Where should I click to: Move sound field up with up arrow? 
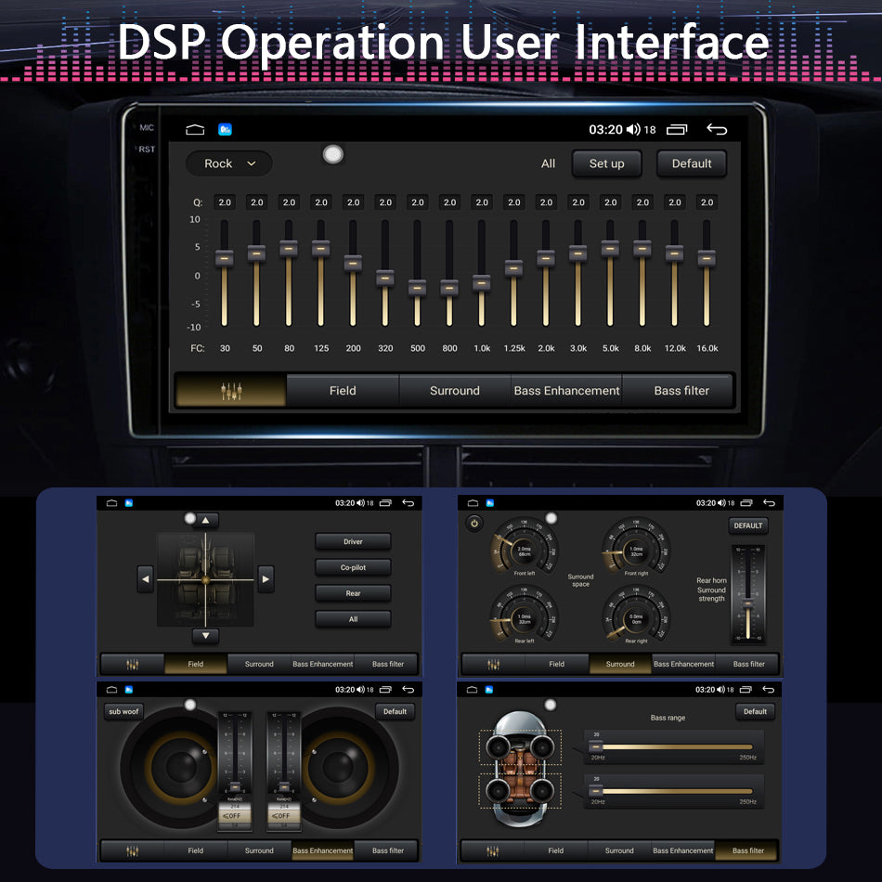(x=205, y=521)
